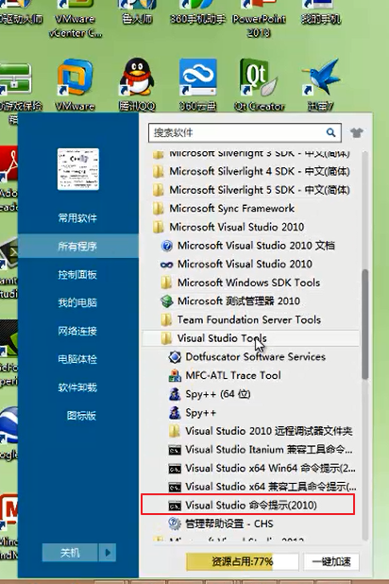Launch Qt Creator desktop icon
389x584 pixels.
tap(258, 77)
